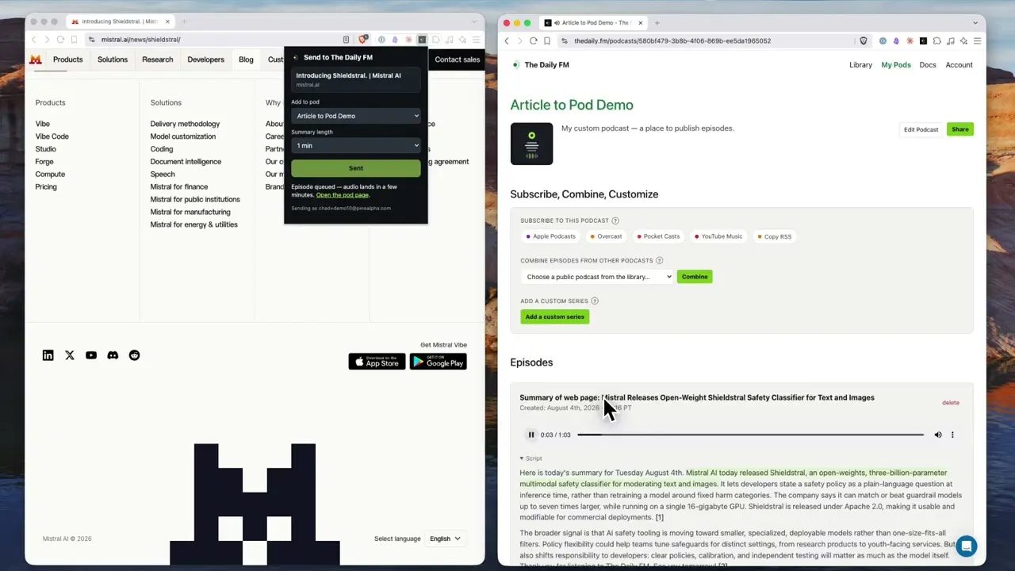Open the chat widget bubble
This screenshot has height=571, width=1015.
966,546
